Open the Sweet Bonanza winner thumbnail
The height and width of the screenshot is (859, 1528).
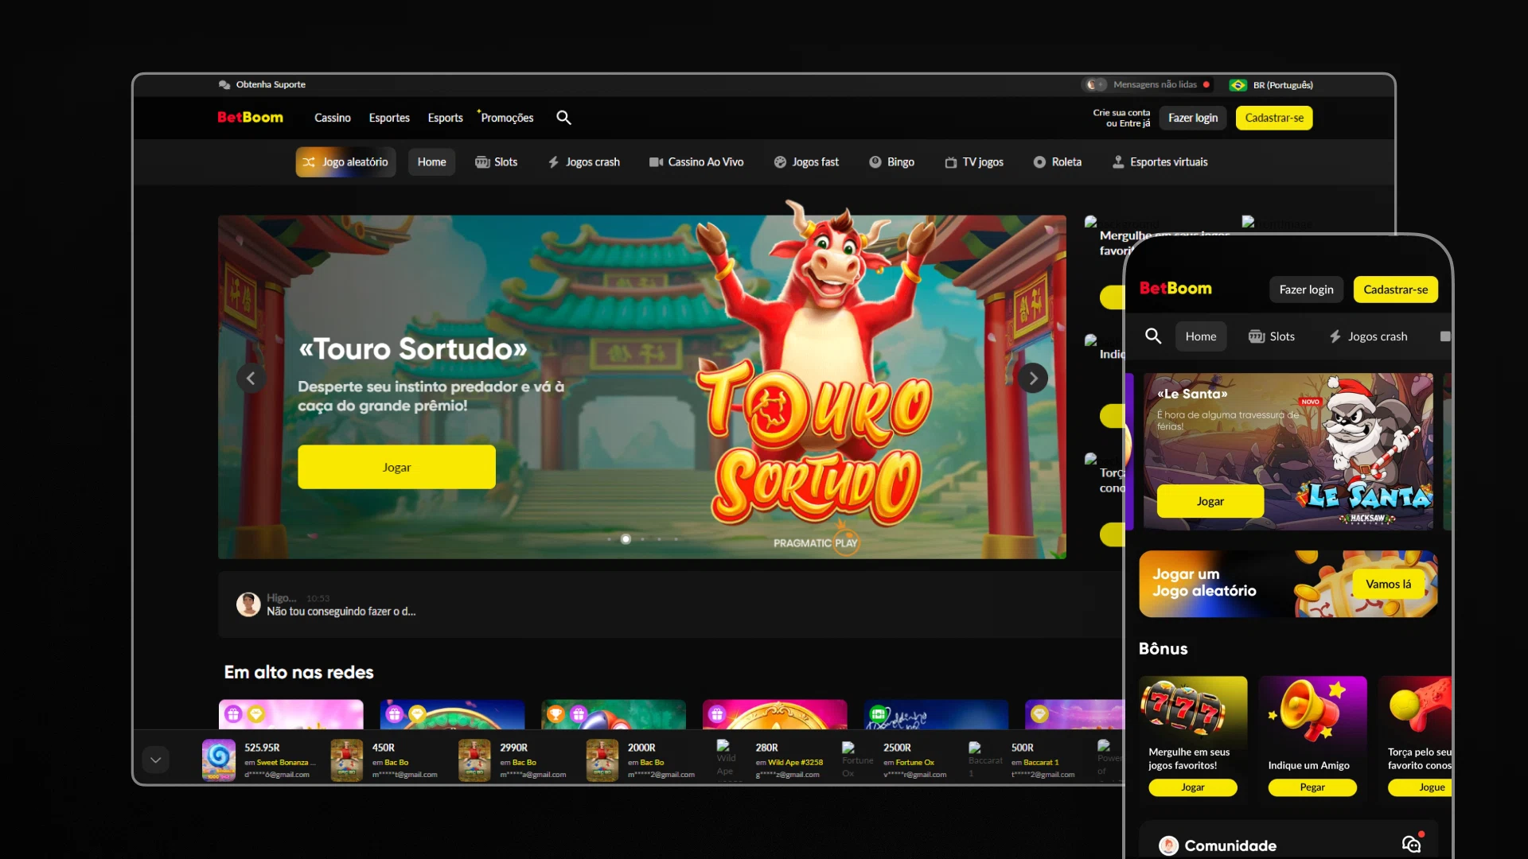(219, 760)
